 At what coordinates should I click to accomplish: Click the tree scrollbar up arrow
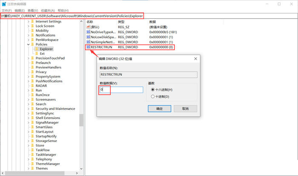[x=81, y=21]
